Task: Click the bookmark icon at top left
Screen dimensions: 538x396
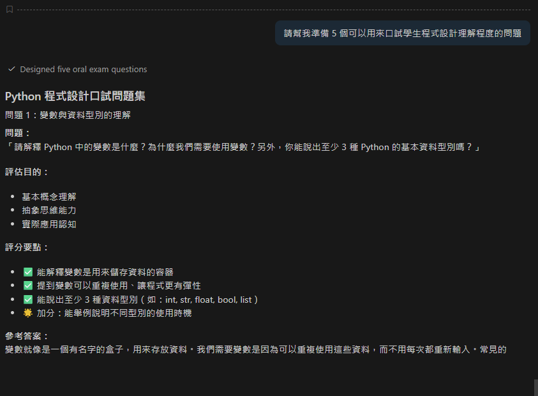Action: (10, 10)
